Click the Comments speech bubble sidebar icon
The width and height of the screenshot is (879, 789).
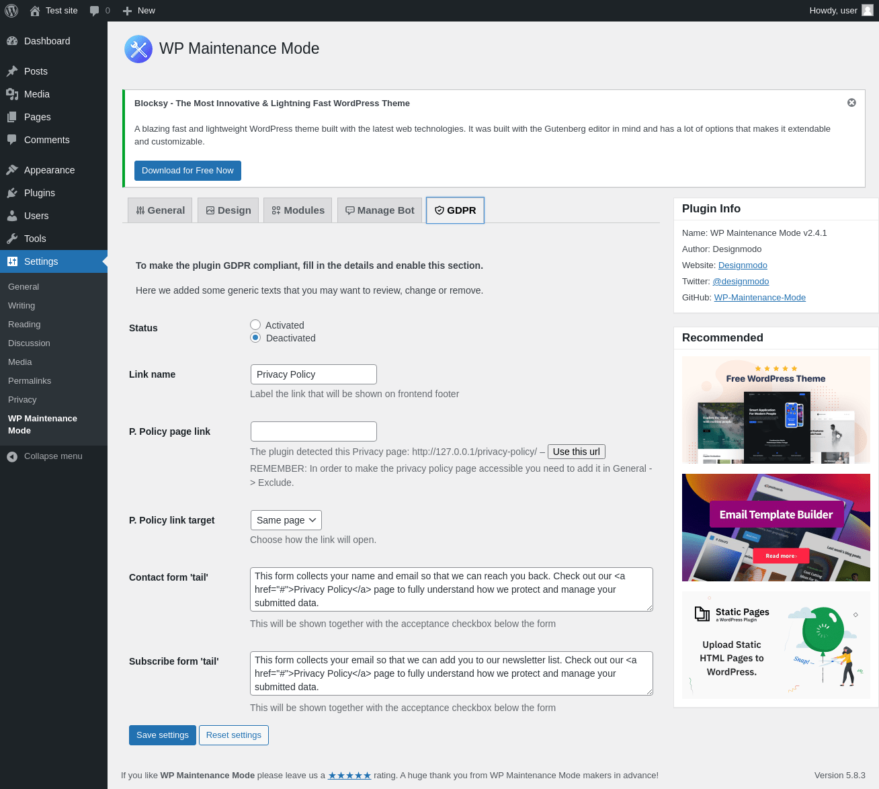click(x=12, y=140)
